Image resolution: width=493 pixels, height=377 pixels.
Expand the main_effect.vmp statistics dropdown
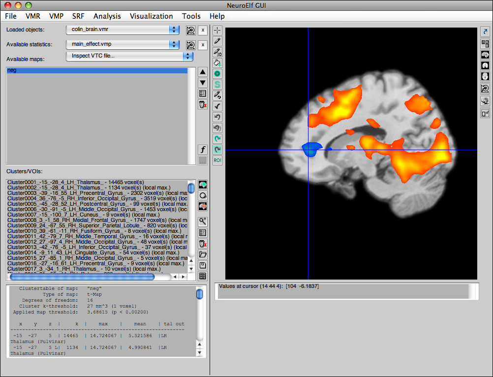point(123,44)
